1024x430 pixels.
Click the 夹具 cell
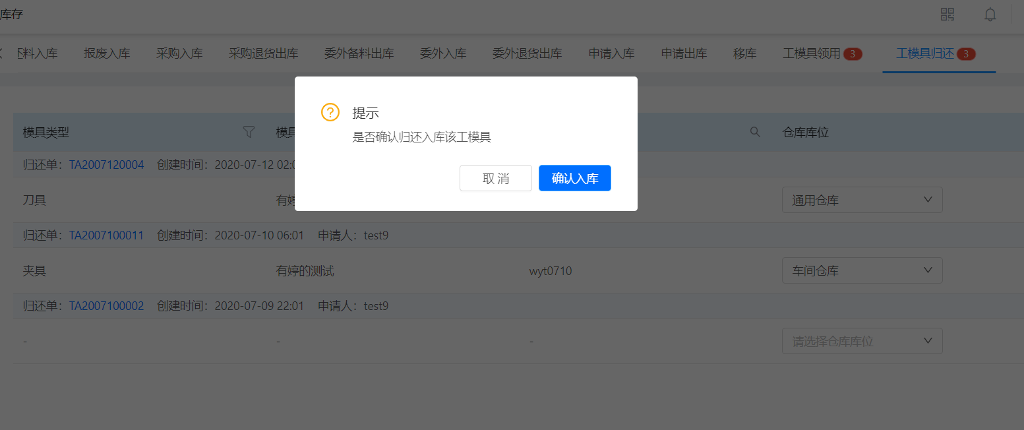tap(34, 270)
